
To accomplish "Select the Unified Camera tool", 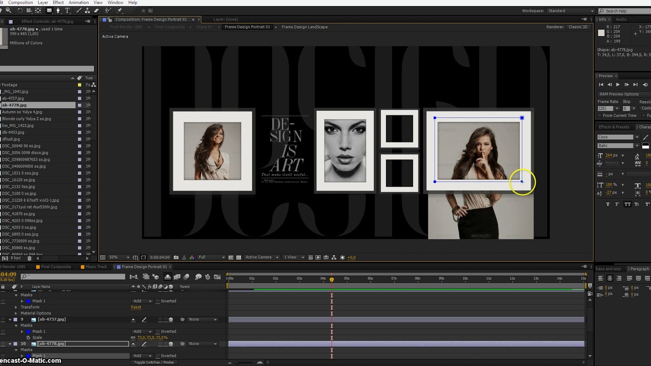I will click(x=28, y=11).
